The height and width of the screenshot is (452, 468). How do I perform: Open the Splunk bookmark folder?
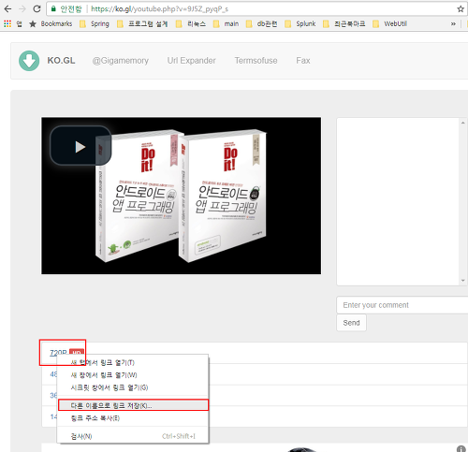tap(300, 23)
